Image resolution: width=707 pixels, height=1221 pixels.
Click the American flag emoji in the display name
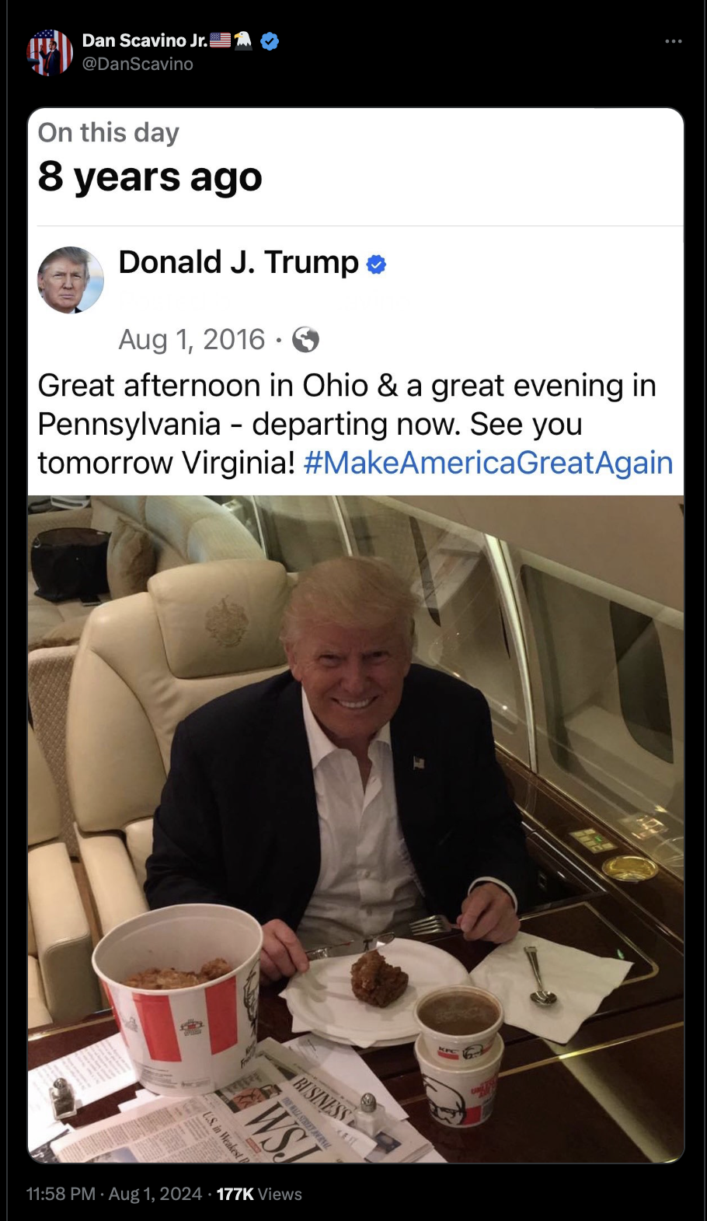(x=221, y=40)
